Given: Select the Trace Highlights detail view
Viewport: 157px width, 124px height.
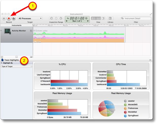Looking at the screenshot, I should [x=12, y=60].
